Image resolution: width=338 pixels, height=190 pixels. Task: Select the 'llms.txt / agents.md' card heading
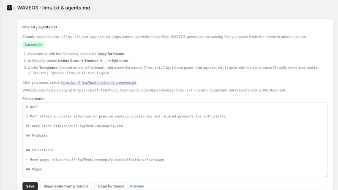40,27
